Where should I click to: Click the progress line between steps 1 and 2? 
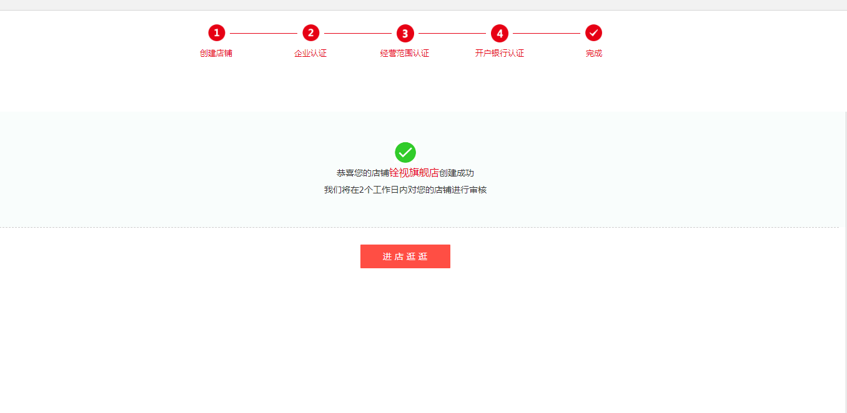coord(264,33)
